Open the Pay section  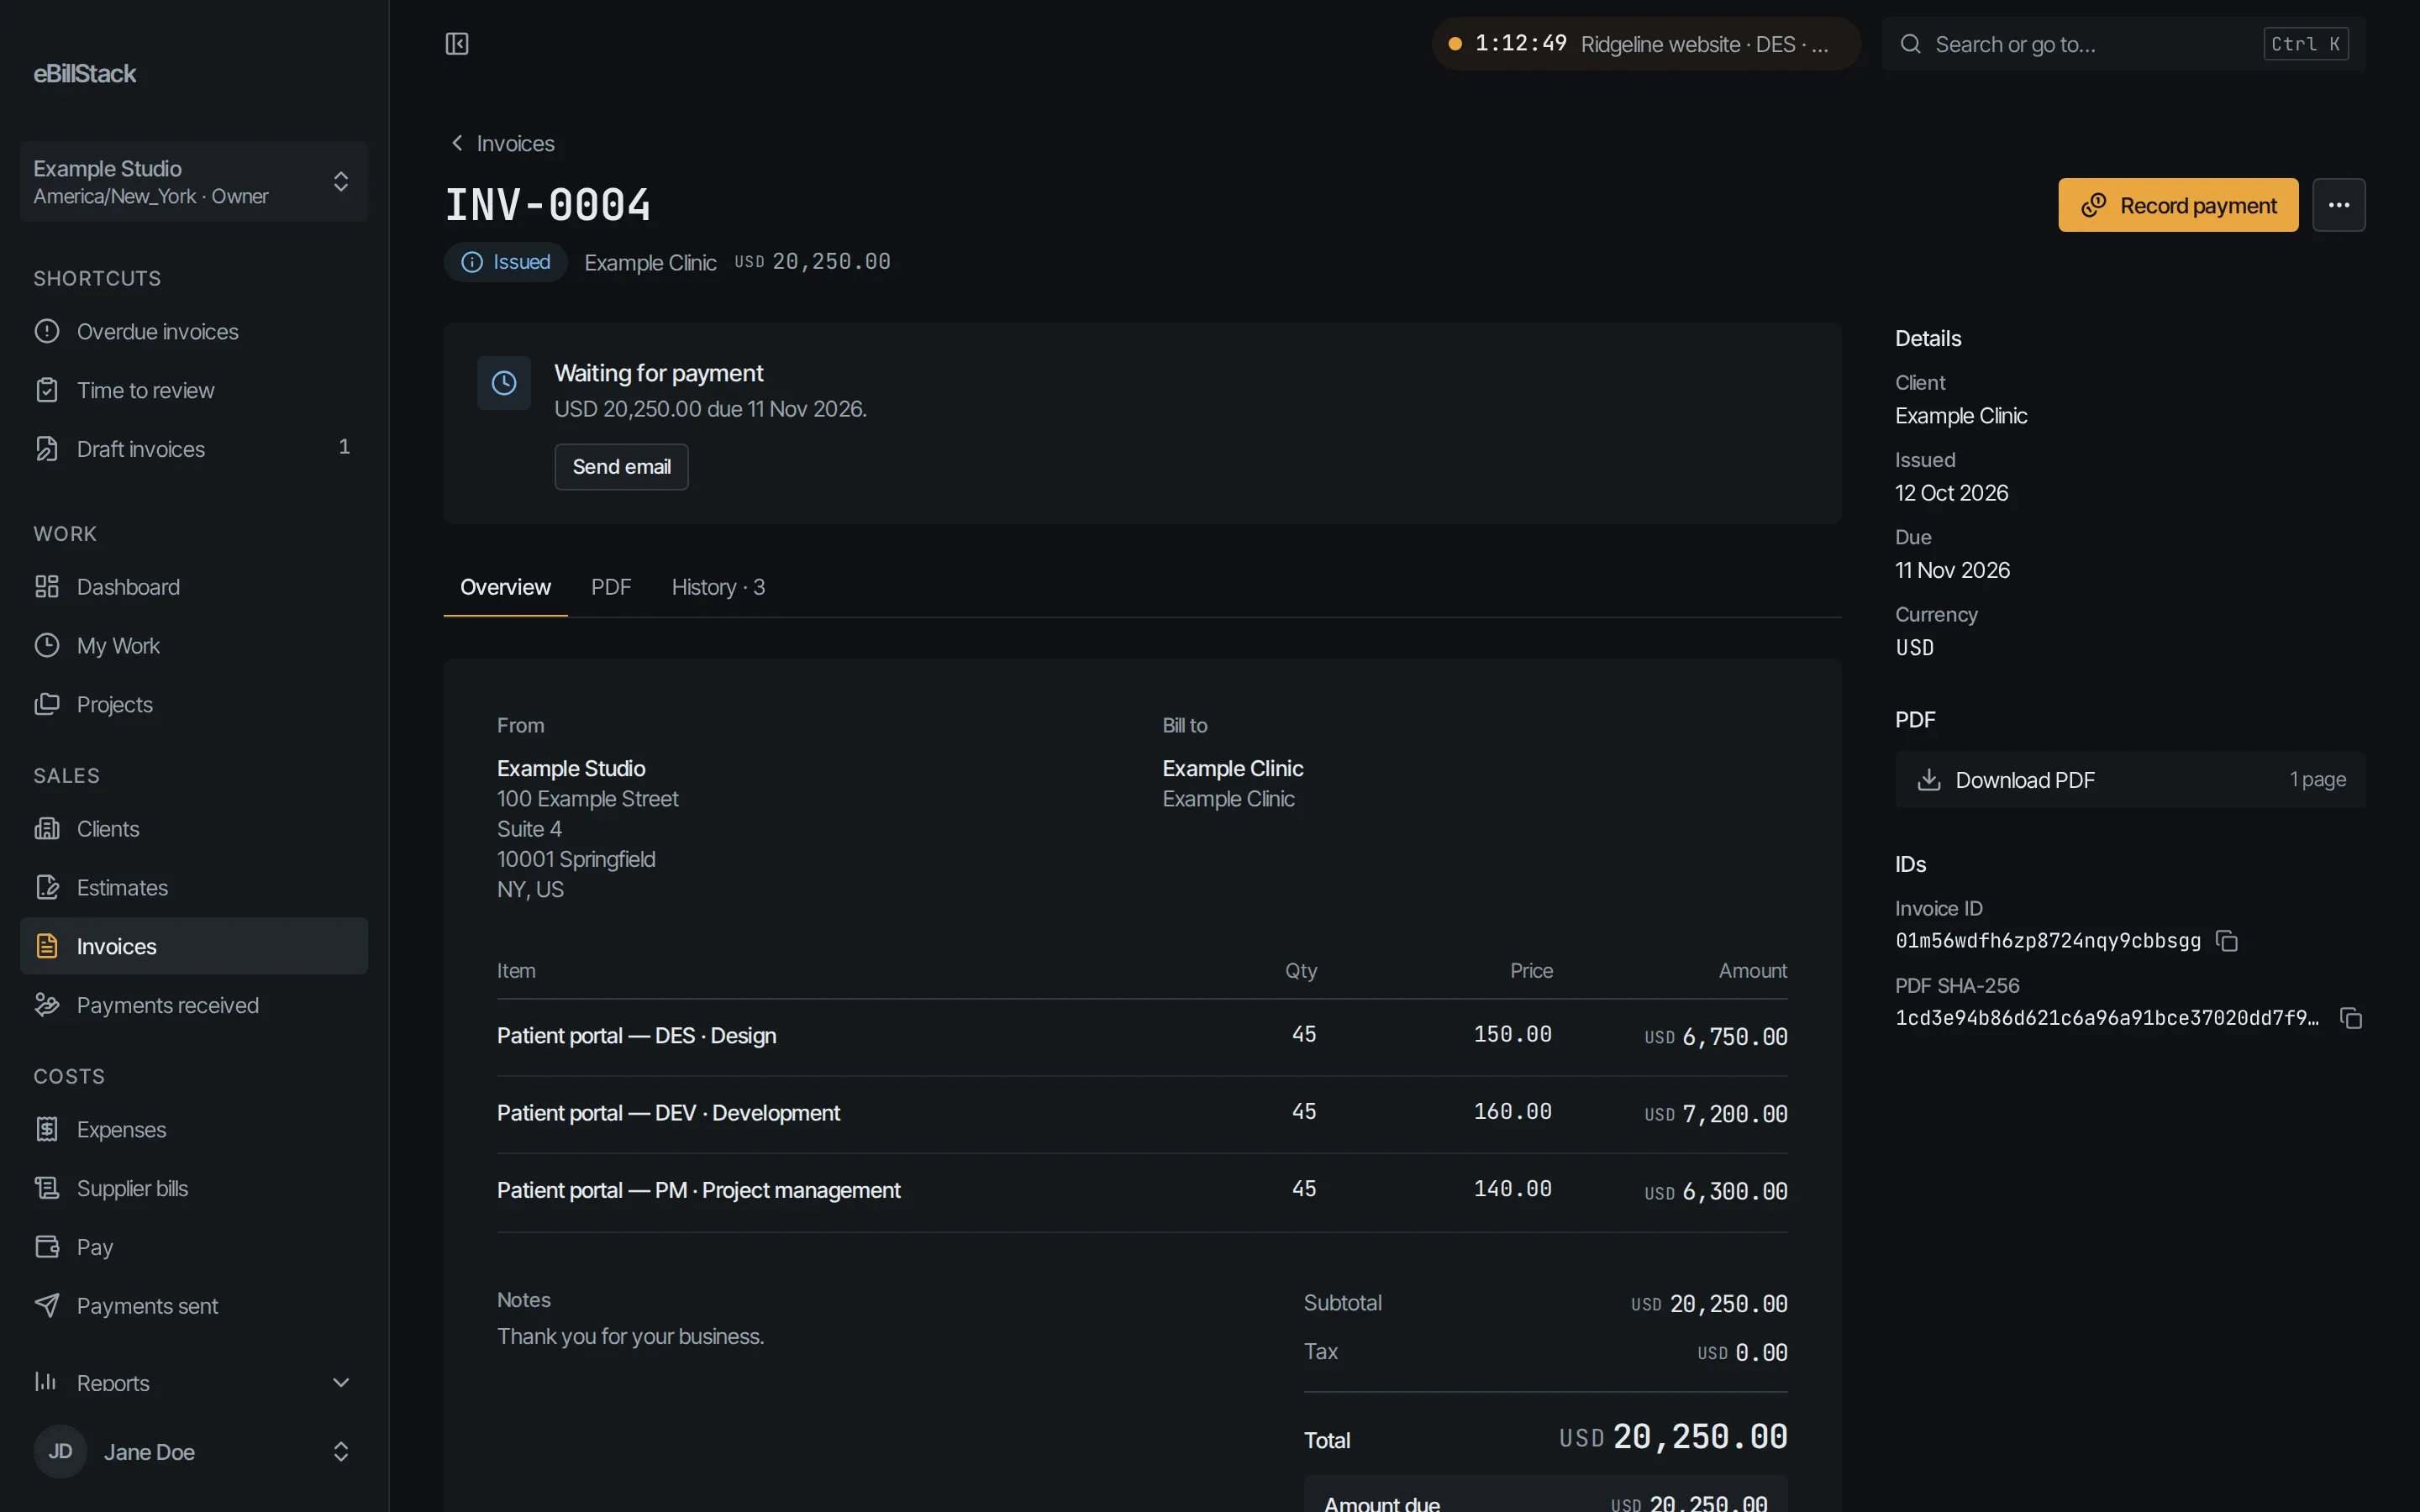tap(194, 1247)
